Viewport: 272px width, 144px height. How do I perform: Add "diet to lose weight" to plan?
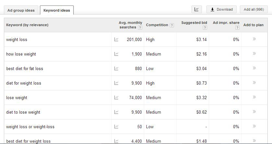coord(254,112)
